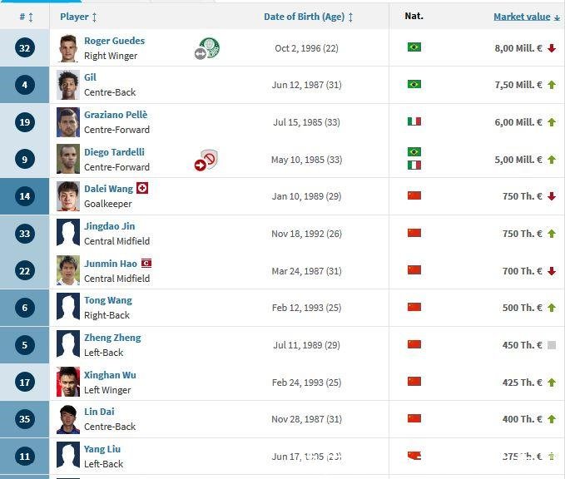Click injury red cross icon beside Dalei Wang

tap(142, 189)
